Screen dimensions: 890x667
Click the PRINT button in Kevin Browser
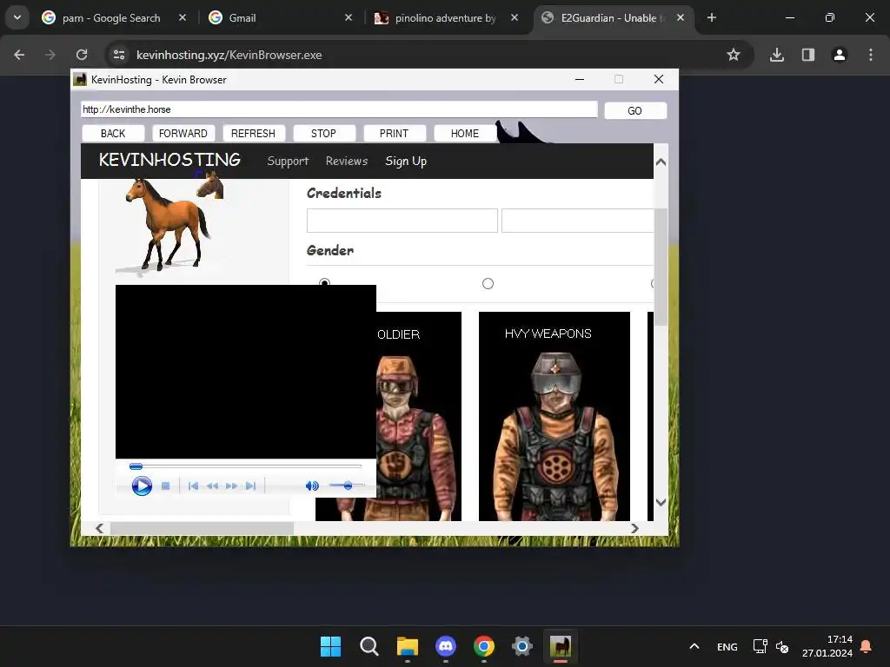(394, 133)
